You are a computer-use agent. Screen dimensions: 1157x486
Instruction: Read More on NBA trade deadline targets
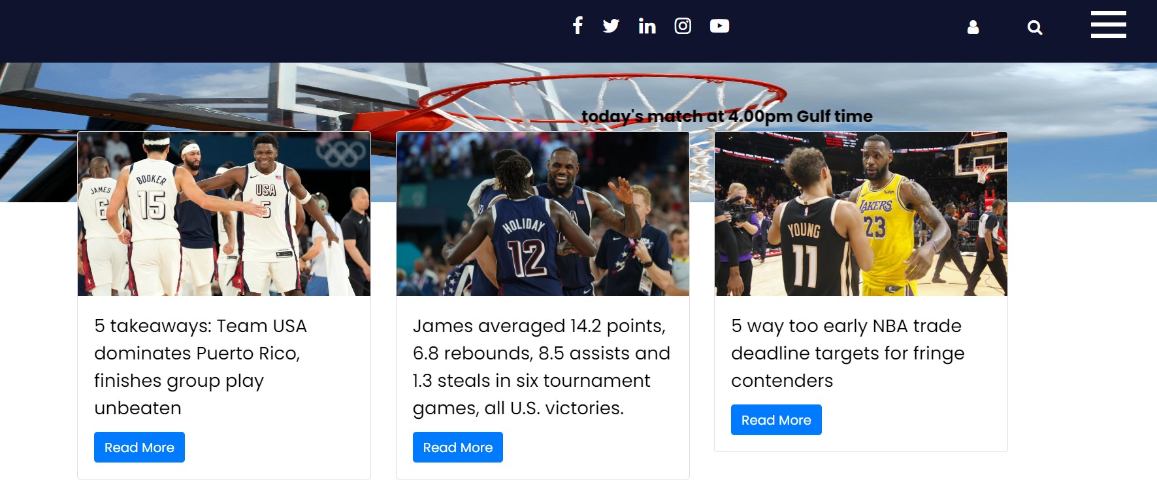(x=776, y=420)
